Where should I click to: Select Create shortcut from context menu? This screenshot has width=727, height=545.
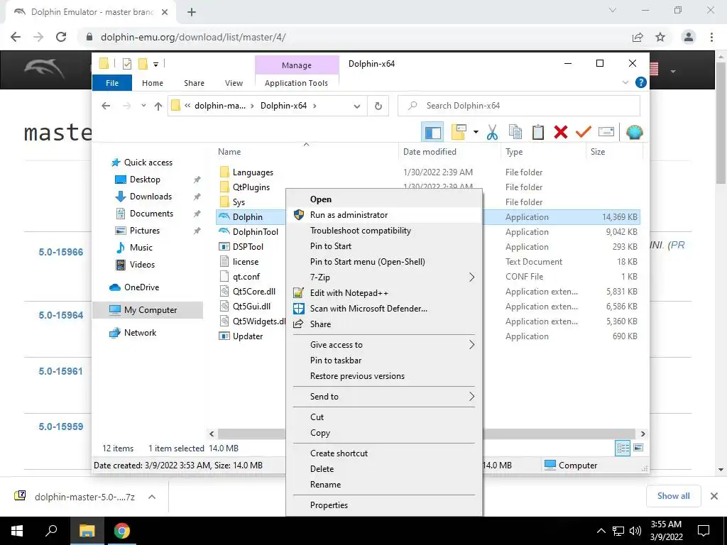(x=385, y=453)
